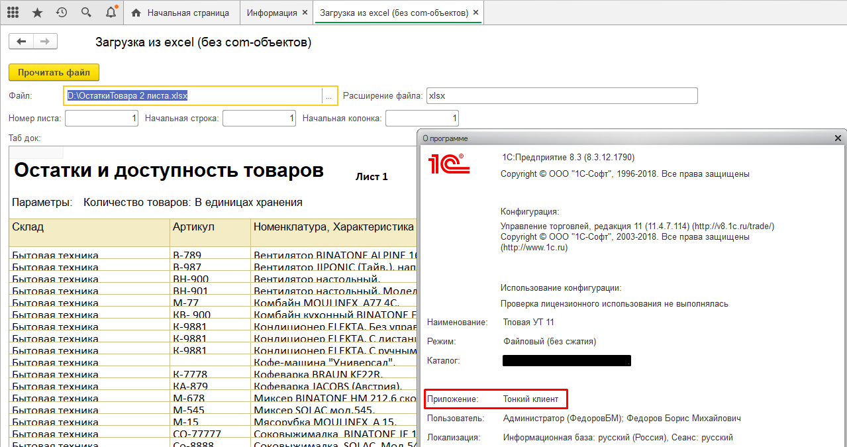Image resolution: width=847 pixels, height=447 pixels.
Task: Click Управление торговлей, редакция 11 configuration text
Action: [638, 226]
